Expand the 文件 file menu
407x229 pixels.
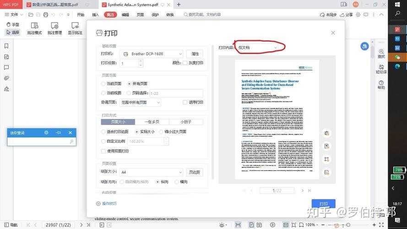pos(14,15)
